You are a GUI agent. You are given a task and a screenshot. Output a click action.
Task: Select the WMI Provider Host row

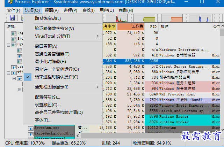click(161, 94)
